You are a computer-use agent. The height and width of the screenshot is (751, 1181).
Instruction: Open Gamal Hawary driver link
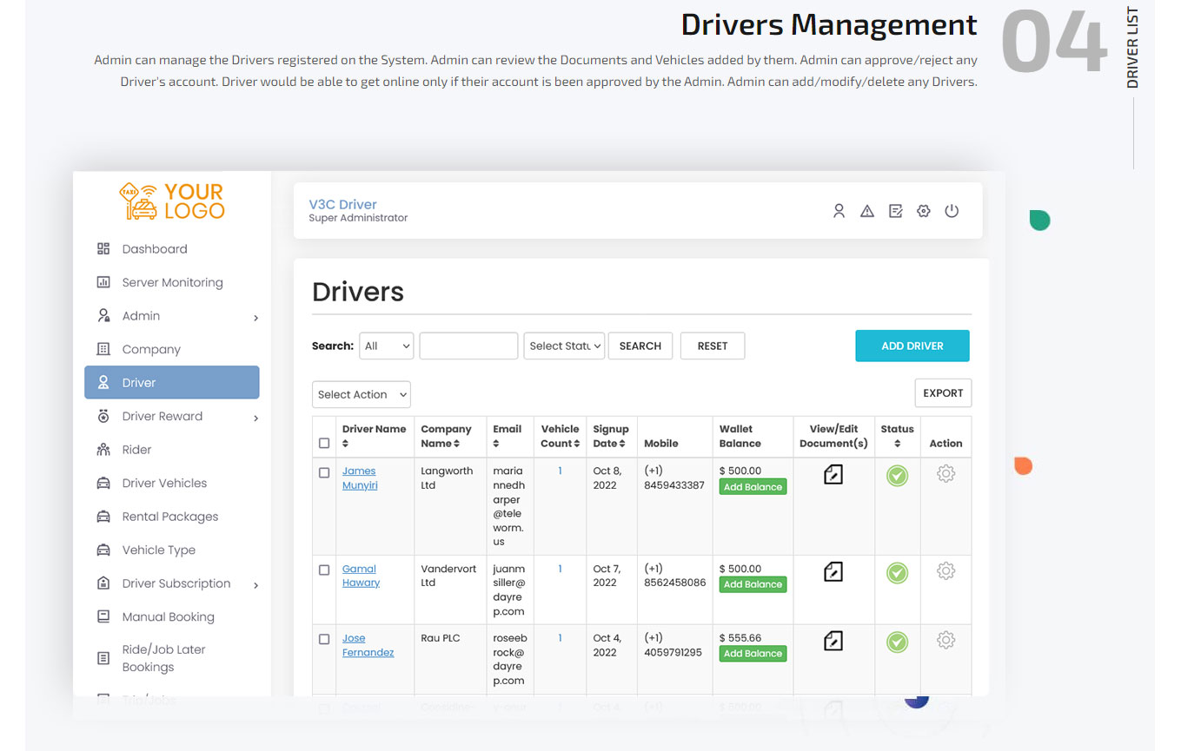pos(361,576)
